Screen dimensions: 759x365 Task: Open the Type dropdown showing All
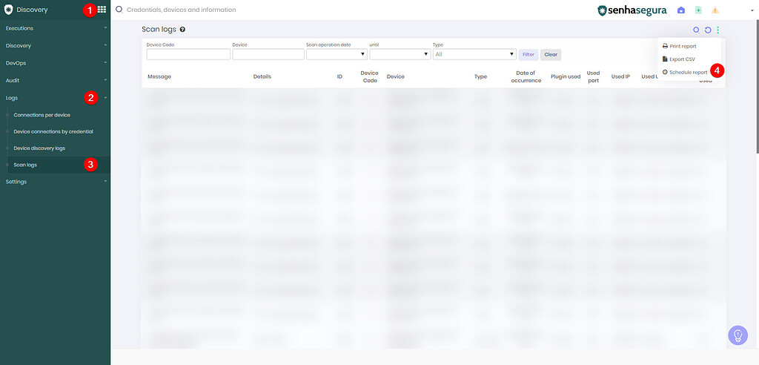point(474,54)
